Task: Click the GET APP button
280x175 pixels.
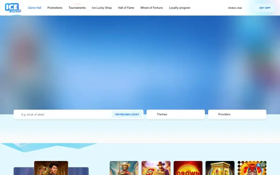Action: click(265, 8)
